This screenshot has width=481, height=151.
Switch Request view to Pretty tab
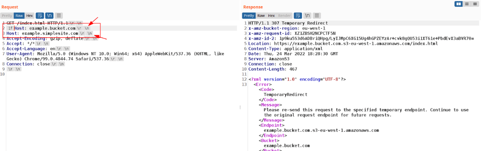click(7, 15)
